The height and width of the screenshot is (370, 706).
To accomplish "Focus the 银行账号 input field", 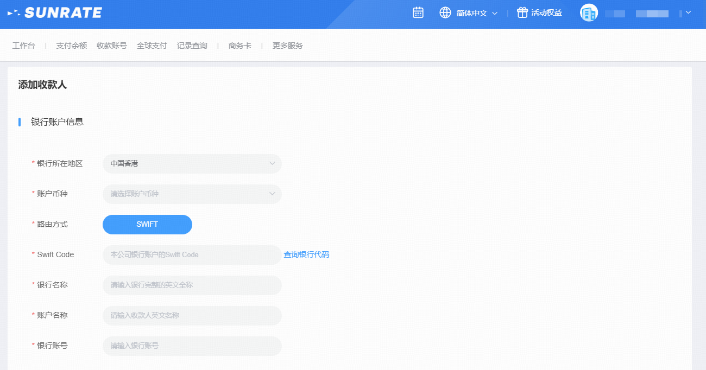I will (192, 346).
